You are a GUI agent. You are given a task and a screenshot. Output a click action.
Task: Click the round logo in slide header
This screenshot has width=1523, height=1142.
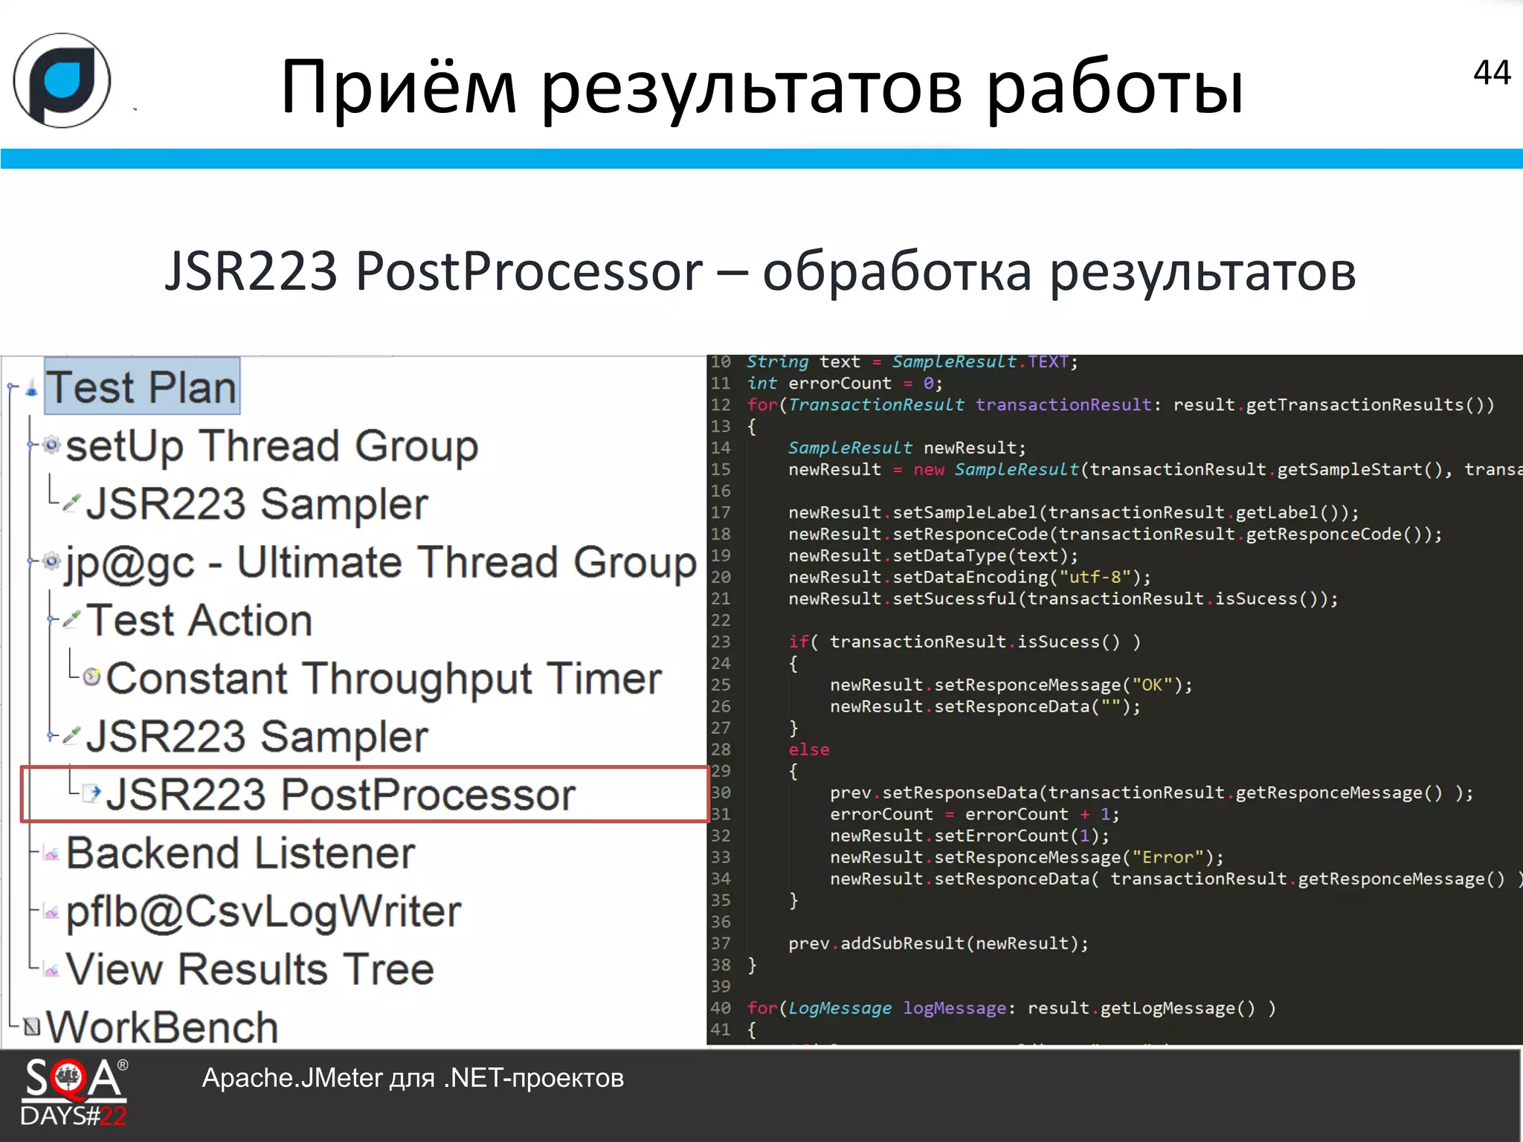coord(62,80)
